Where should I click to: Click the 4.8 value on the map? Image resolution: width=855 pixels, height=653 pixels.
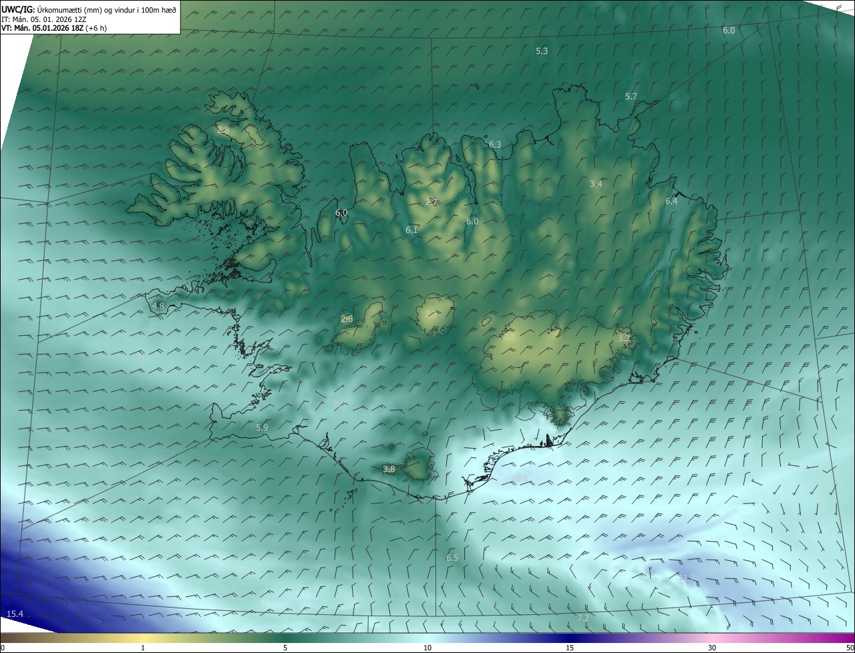pos(158,306)
